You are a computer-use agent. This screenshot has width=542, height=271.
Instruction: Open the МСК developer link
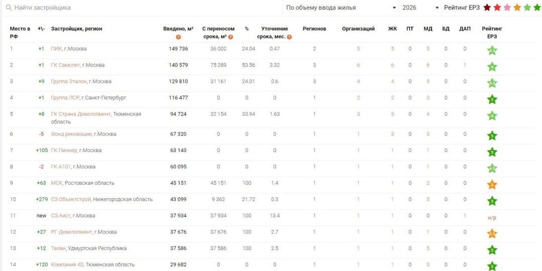[x=56, y=183]
